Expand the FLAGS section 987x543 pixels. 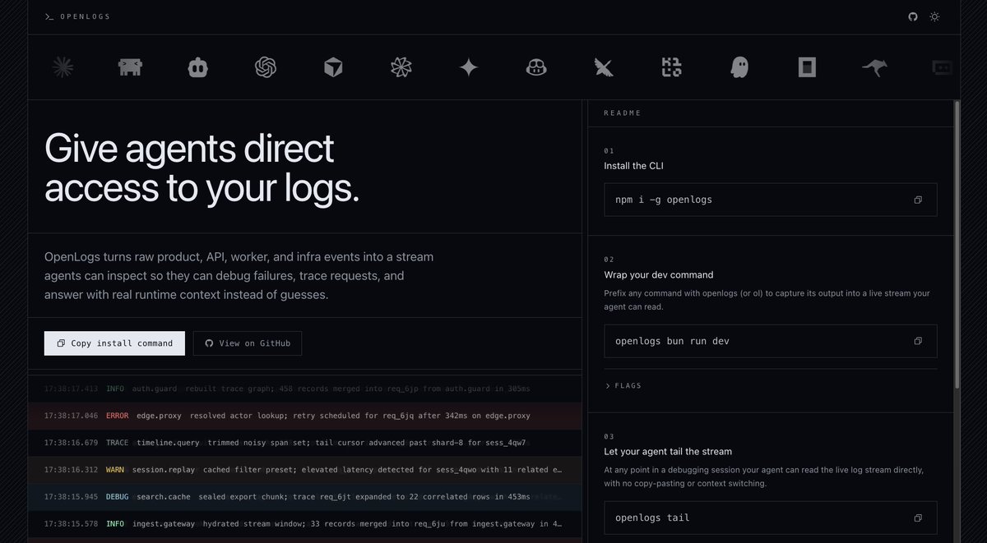623,385
